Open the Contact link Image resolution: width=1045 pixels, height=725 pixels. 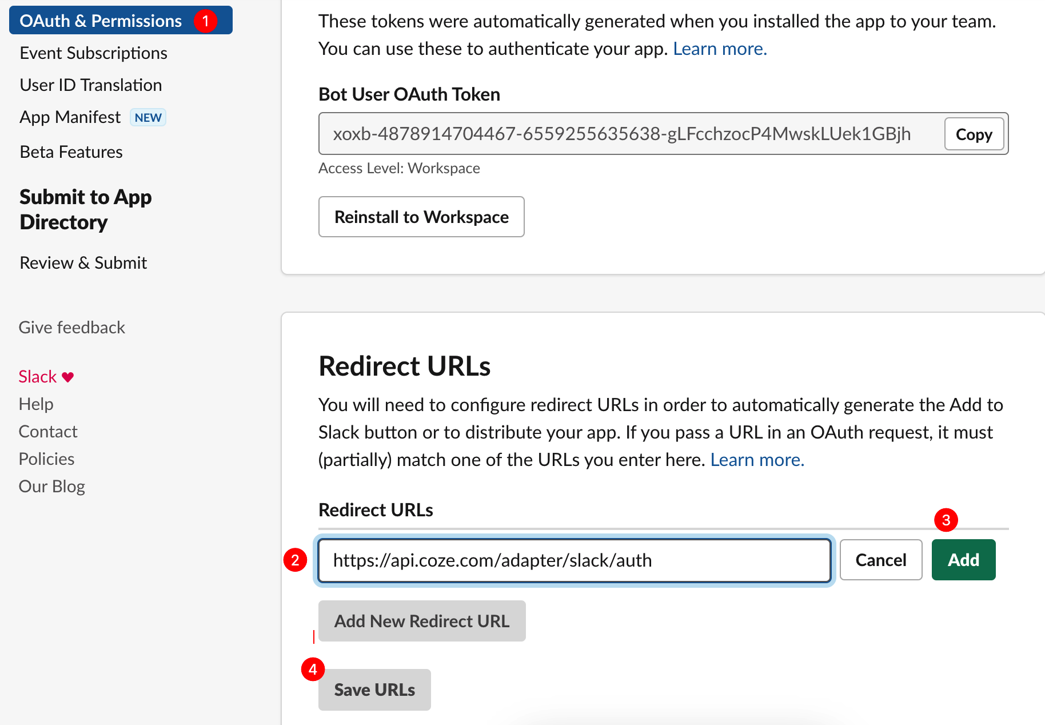[x=48, y=432]
